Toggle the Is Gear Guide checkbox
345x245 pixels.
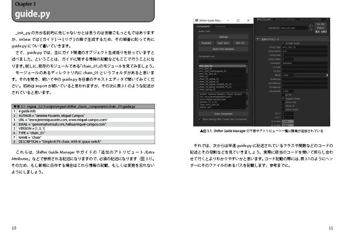click(x=283, y=43)
